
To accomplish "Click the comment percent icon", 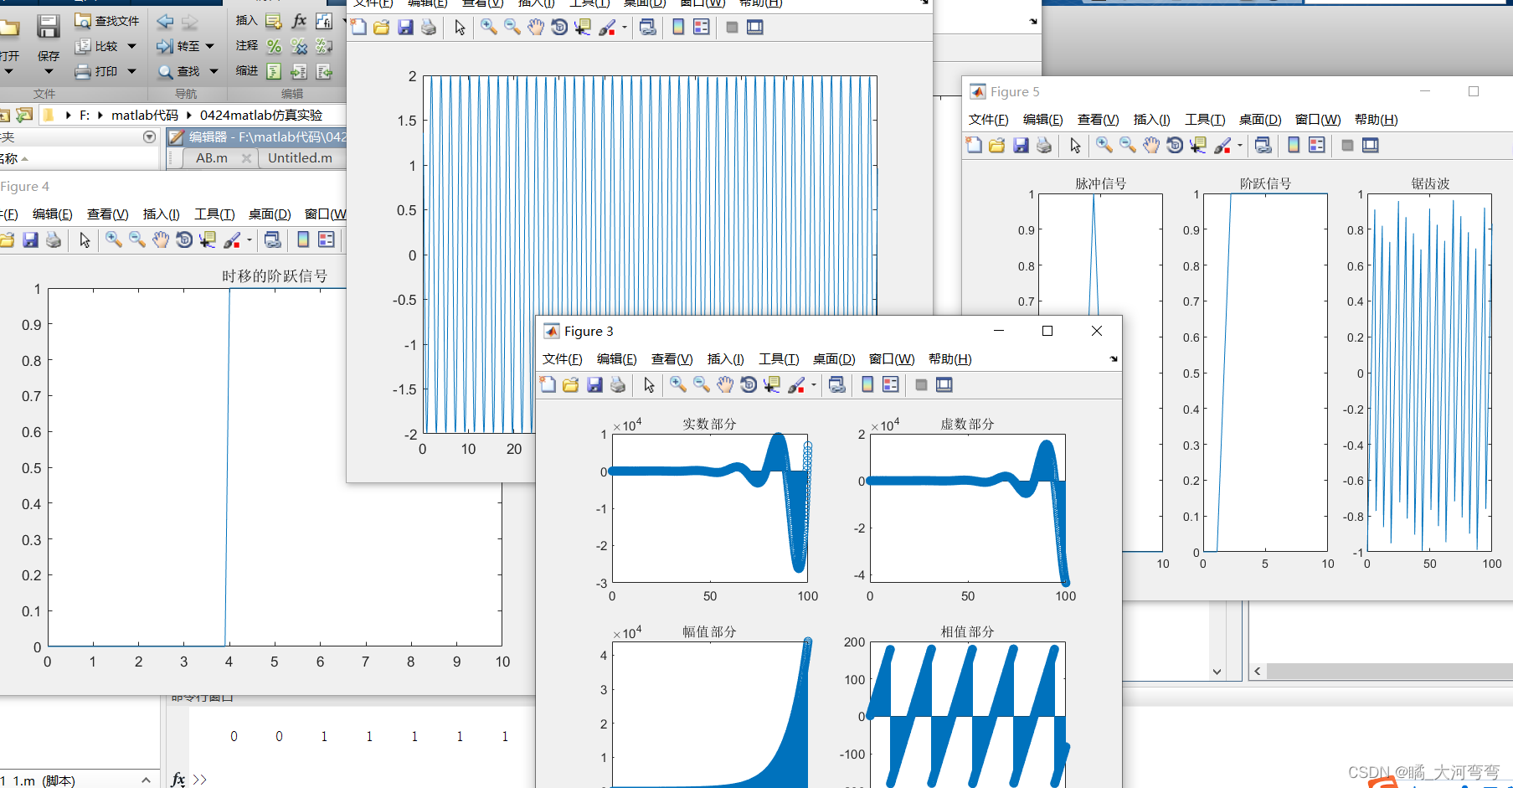I will tap(274, 46).
